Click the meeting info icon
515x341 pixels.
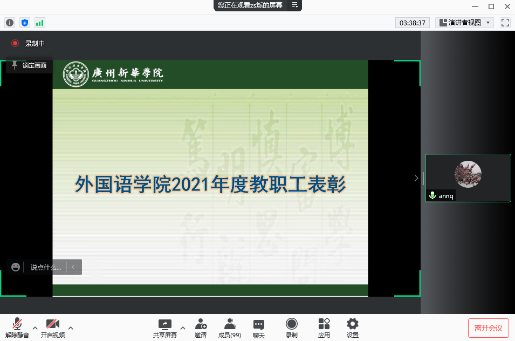coord(9,23)
